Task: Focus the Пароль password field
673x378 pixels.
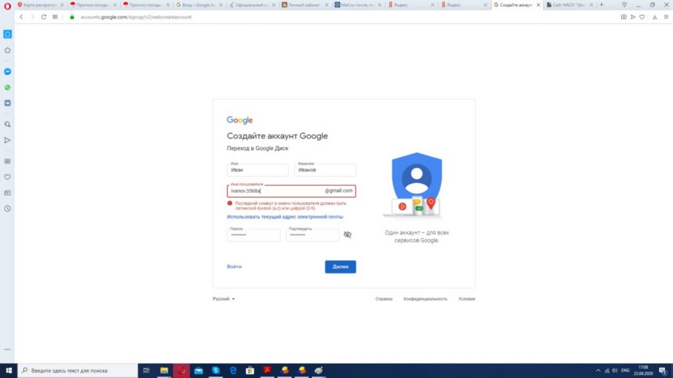Action: [253, 234]
